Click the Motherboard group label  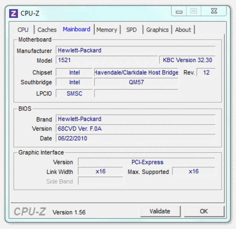coord(35,40)
